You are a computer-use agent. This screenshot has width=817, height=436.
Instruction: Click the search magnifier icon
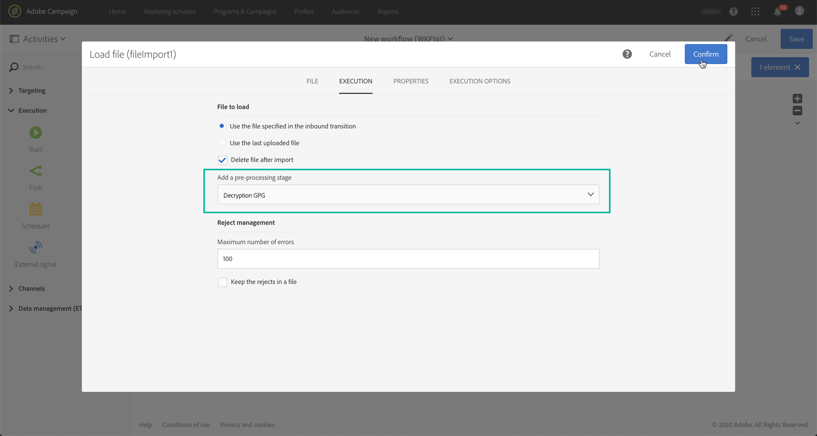pyautogui.click(x=14, y=67)
